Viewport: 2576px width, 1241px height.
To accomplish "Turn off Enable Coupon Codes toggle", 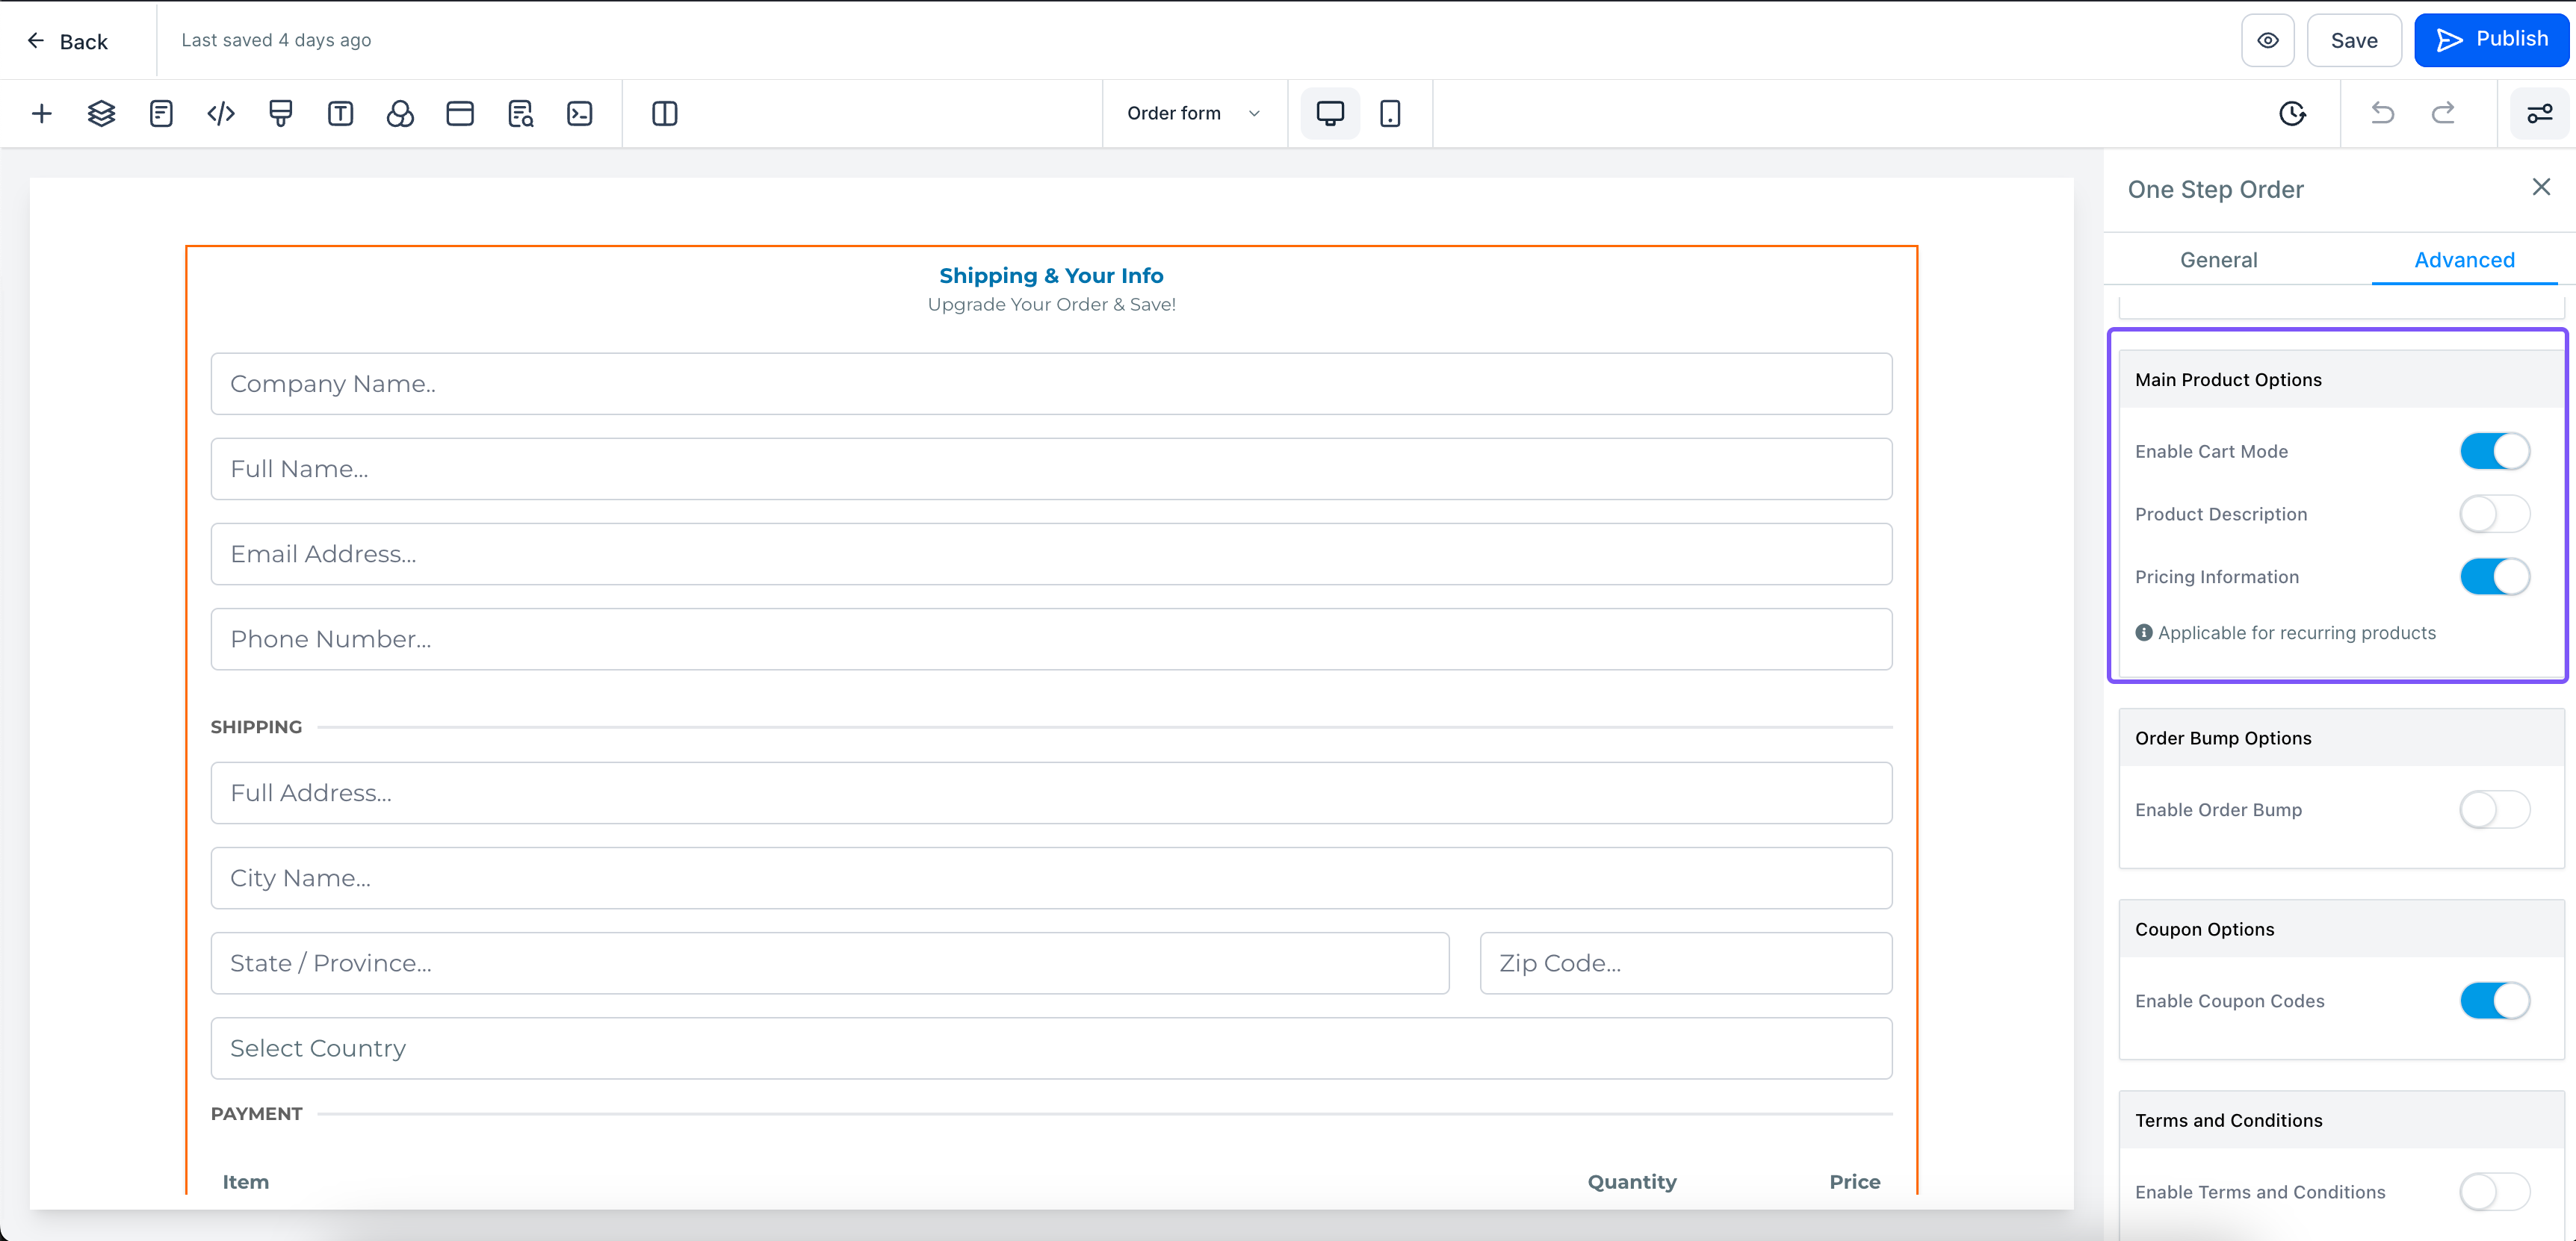I will click(2494, 1001).
